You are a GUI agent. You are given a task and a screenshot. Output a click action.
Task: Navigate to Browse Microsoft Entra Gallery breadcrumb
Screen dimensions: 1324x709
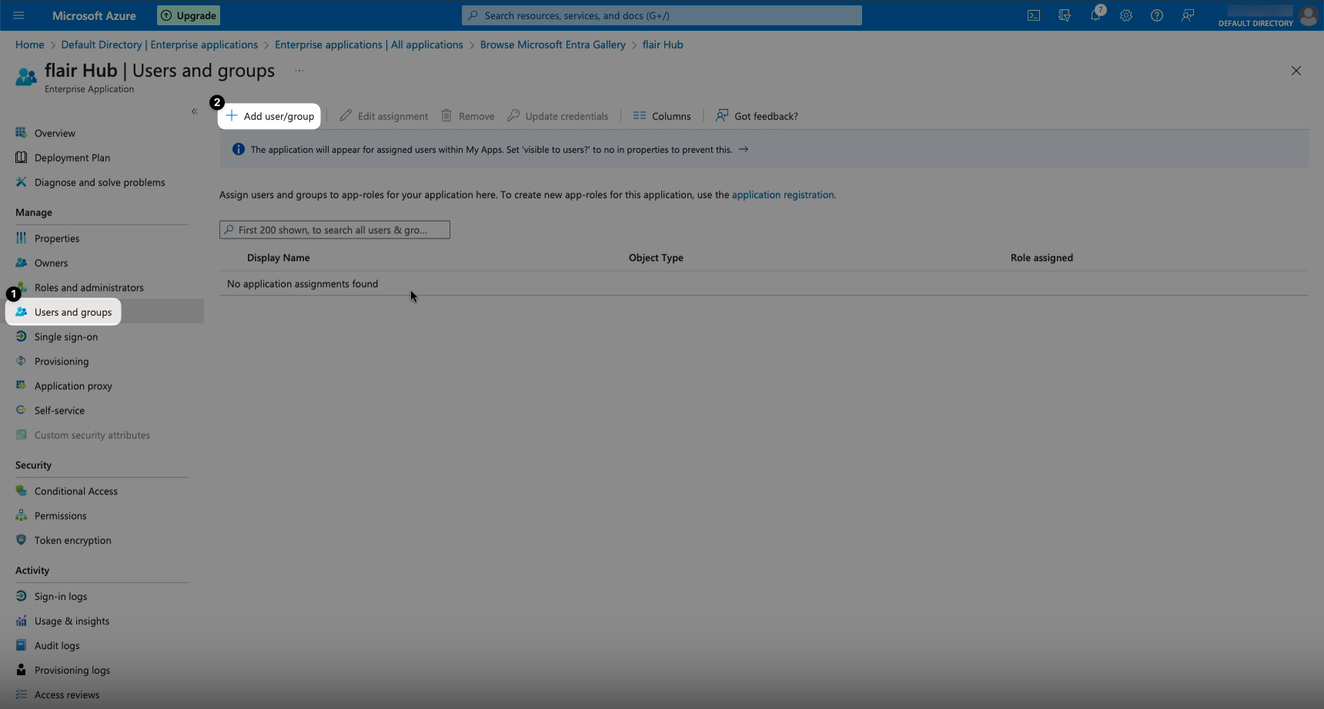point(552,45)
